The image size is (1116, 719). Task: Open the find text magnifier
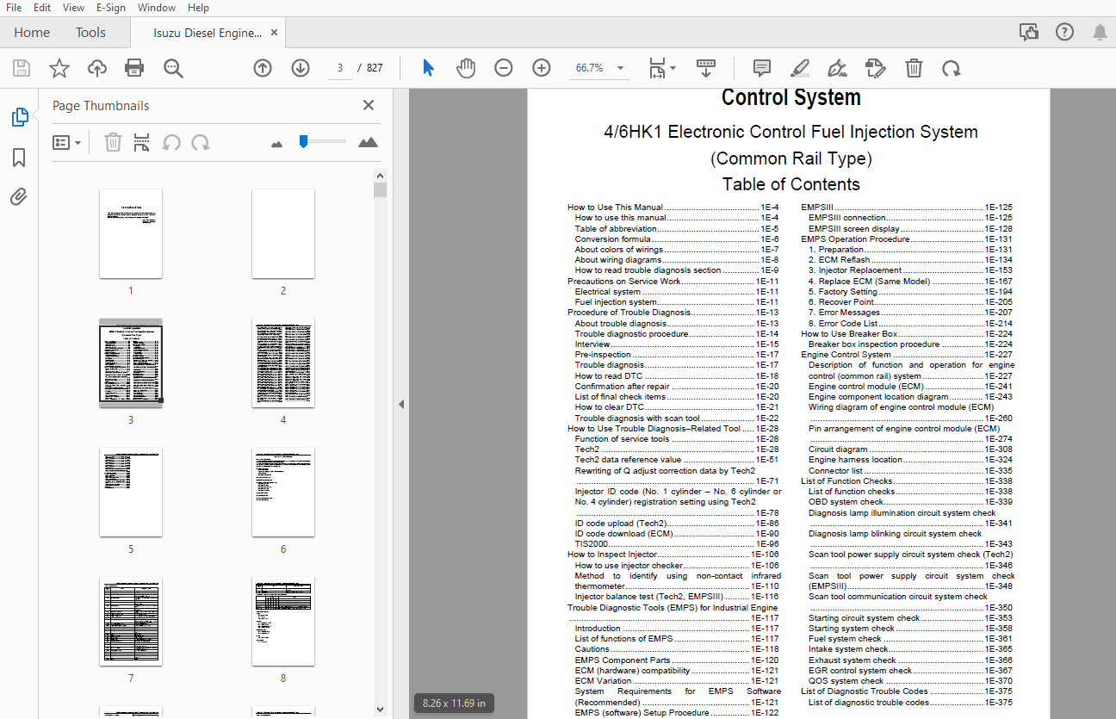(x=173, y=68)
